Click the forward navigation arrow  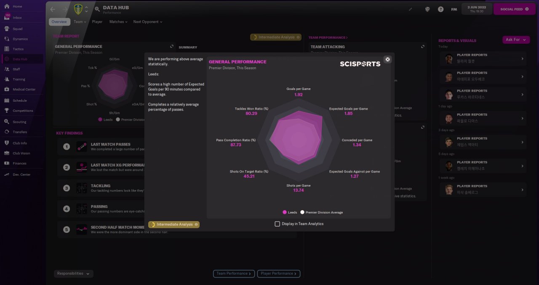point(65,9)
